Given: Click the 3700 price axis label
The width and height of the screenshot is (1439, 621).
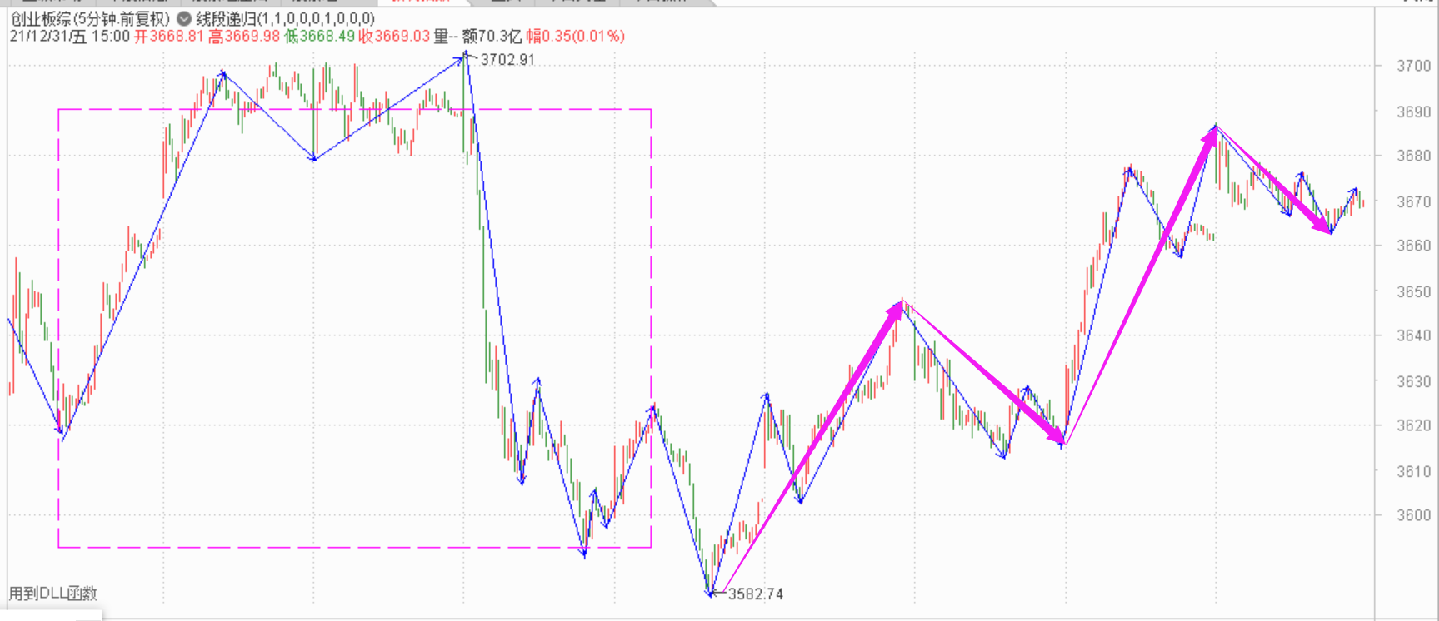Looking at the screenshot, I should pyautogui.click(x=1414, y=66).
